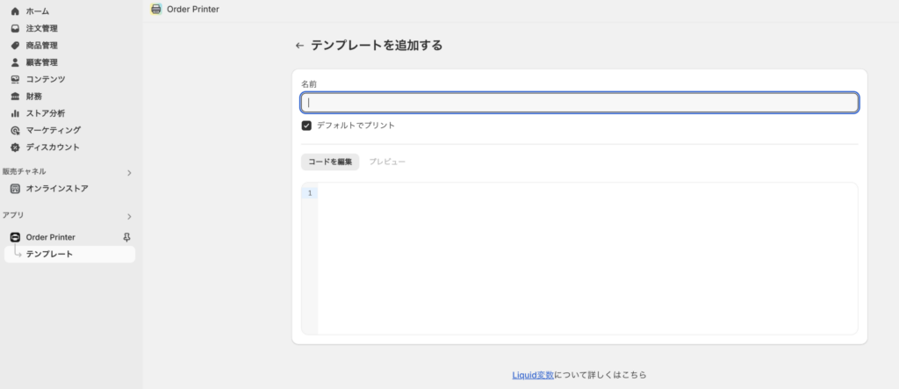Go back using the arrow beside テンプレートを追加する

coord(299,46)
